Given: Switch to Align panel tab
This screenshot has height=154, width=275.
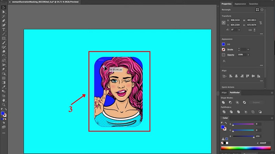Looking at the screenshot, I should [x=224, y=92].
